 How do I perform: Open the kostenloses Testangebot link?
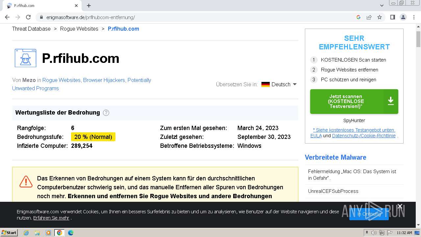[354, 130]
